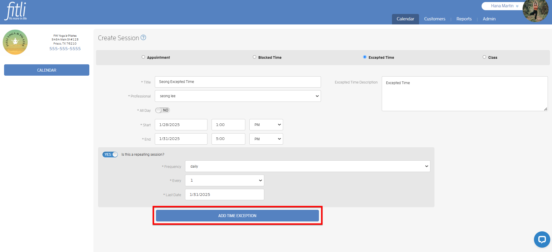This screenshot has height=252, width=552.
Task: Click the Start time field 1:00
Action: pos(228,125)
